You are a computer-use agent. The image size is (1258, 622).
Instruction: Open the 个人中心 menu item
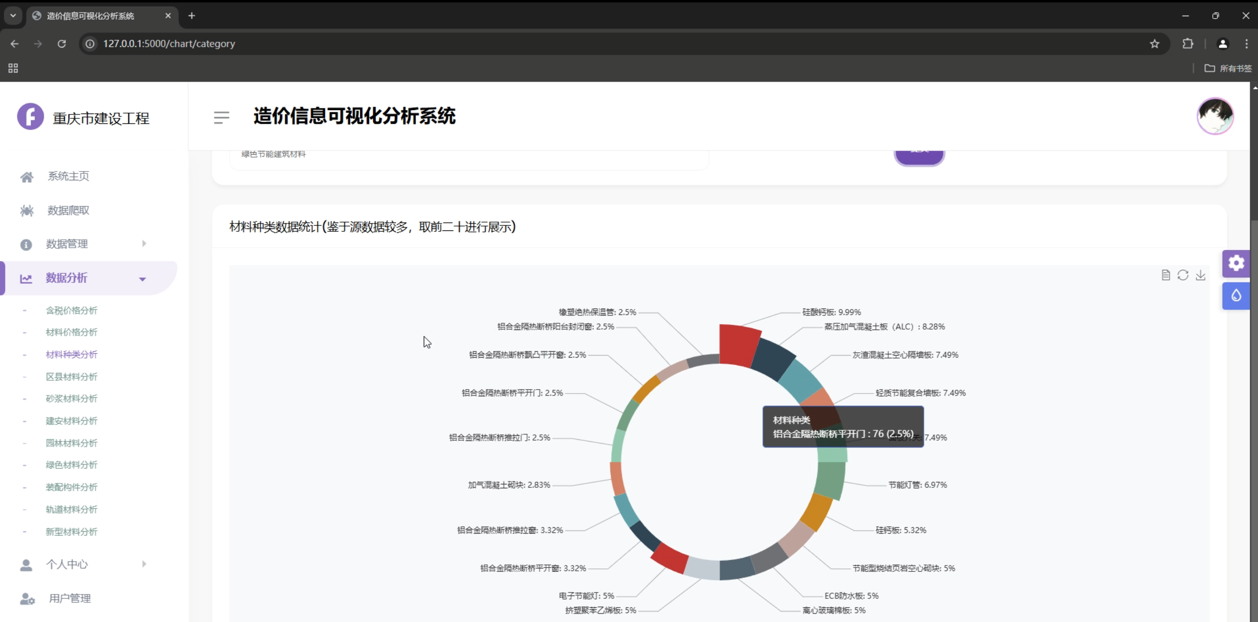coord(67,565)
